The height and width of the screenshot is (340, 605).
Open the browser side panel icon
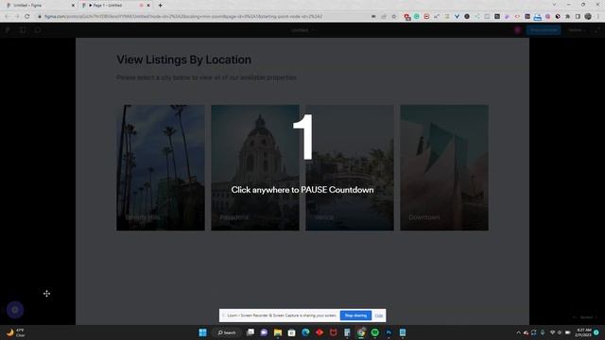coord(578,17)
